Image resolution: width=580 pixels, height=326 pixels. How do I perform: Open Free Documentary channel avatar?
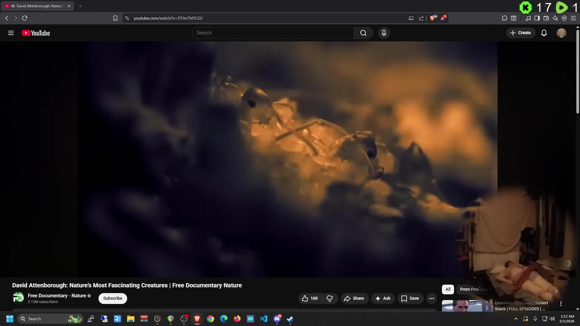coord(18,298)
